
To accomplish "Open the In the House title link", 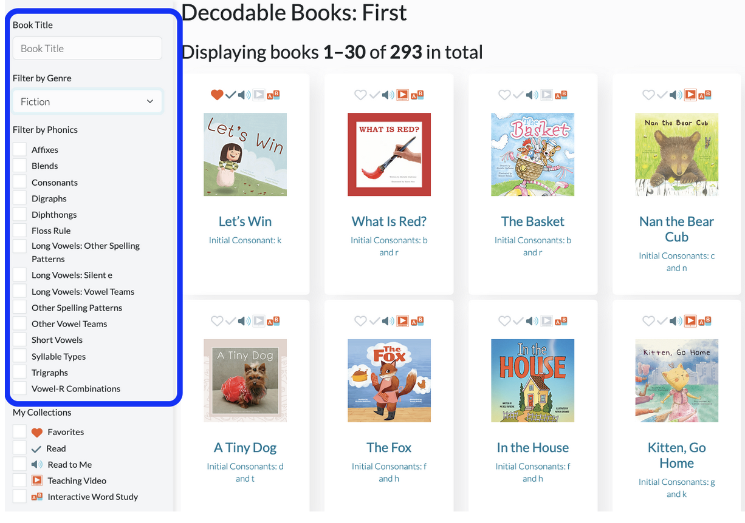I will [x=533, y=448].
